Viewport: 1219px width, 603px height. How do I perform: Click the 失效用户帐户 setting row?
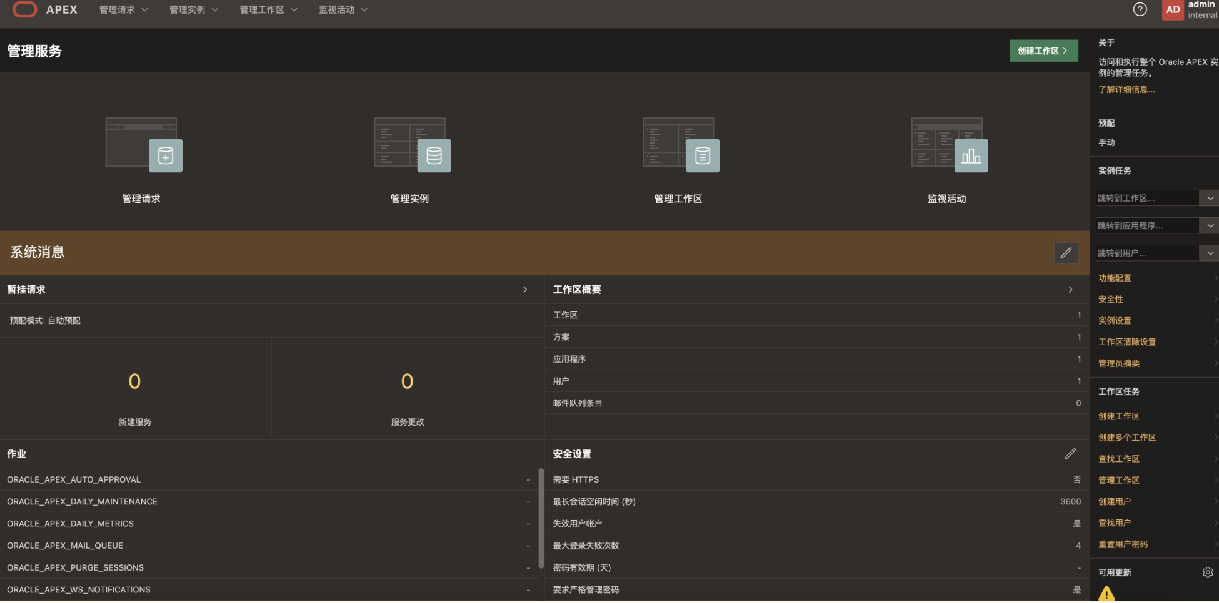pyautogui.click(x=817, y=523)
